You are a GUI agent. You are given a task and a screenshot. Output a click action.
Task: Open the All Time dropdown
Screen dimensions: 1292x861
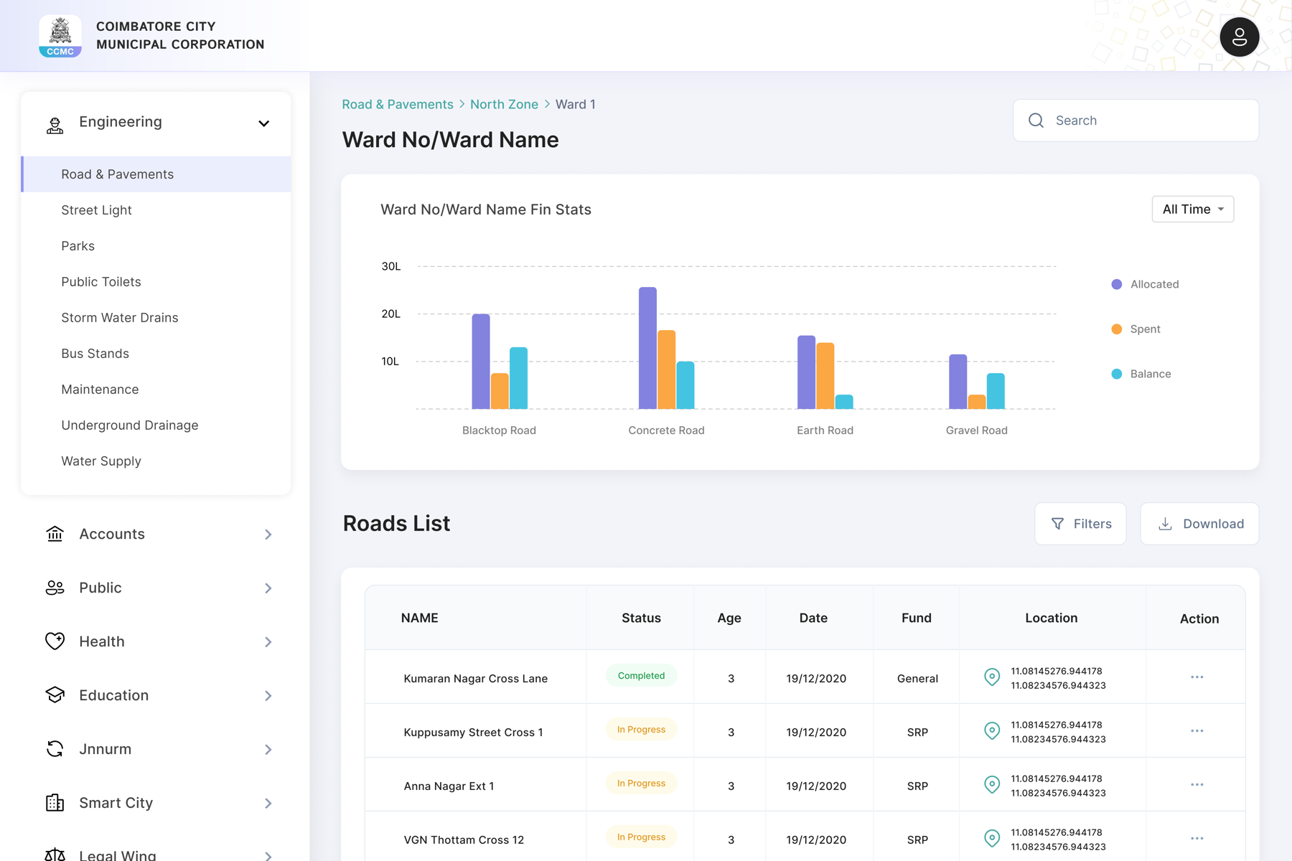pos(1193,210)
